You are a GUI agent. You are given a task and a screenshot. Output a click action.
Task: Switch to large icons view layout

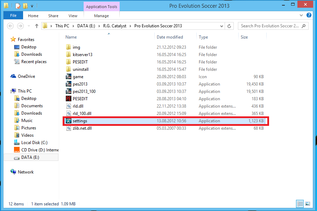308,204
